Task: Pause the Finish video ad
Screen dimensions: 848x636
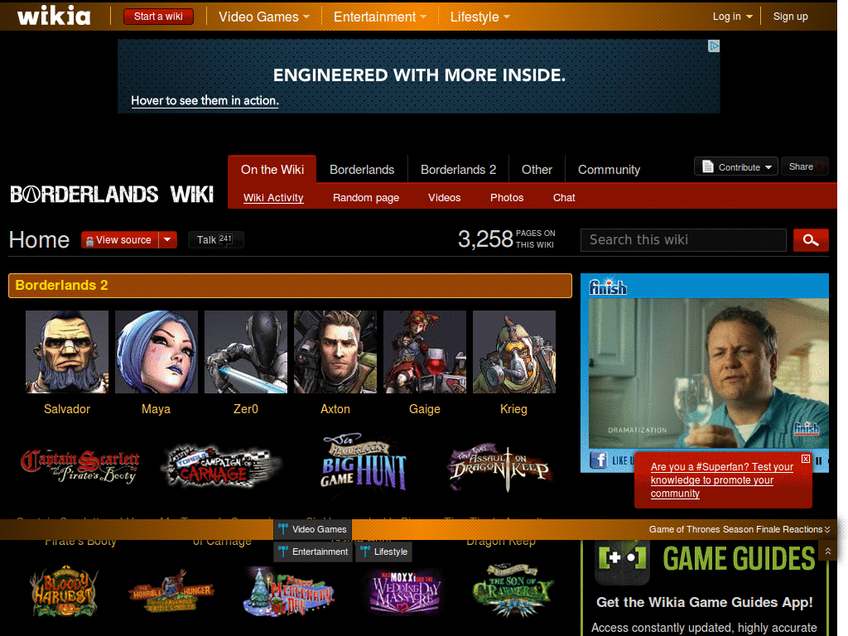Action: pos(819,460)
